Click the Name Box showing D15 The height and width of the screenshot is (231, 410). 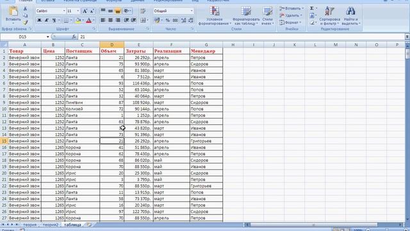pyautogui.click(x=22, y=37)
